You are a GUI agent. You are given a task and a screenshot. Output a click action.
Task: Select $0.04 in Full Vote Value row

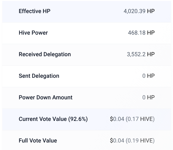117,141
